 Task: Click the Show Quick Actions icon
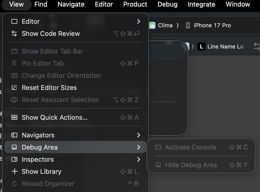14,117
